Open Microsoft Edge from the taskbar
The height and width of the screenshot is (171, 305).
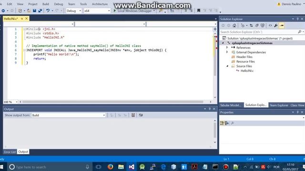click(163, 167)
